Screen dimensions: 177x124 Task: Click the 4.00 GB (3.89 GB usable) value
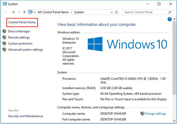[x=116, y=88]
